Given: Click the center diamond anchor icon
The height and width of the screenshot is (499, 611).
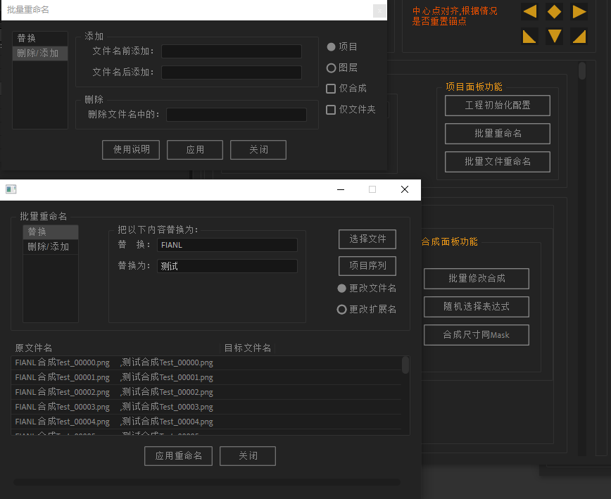Looking at the screenshot, I should (x=555, y=11).
